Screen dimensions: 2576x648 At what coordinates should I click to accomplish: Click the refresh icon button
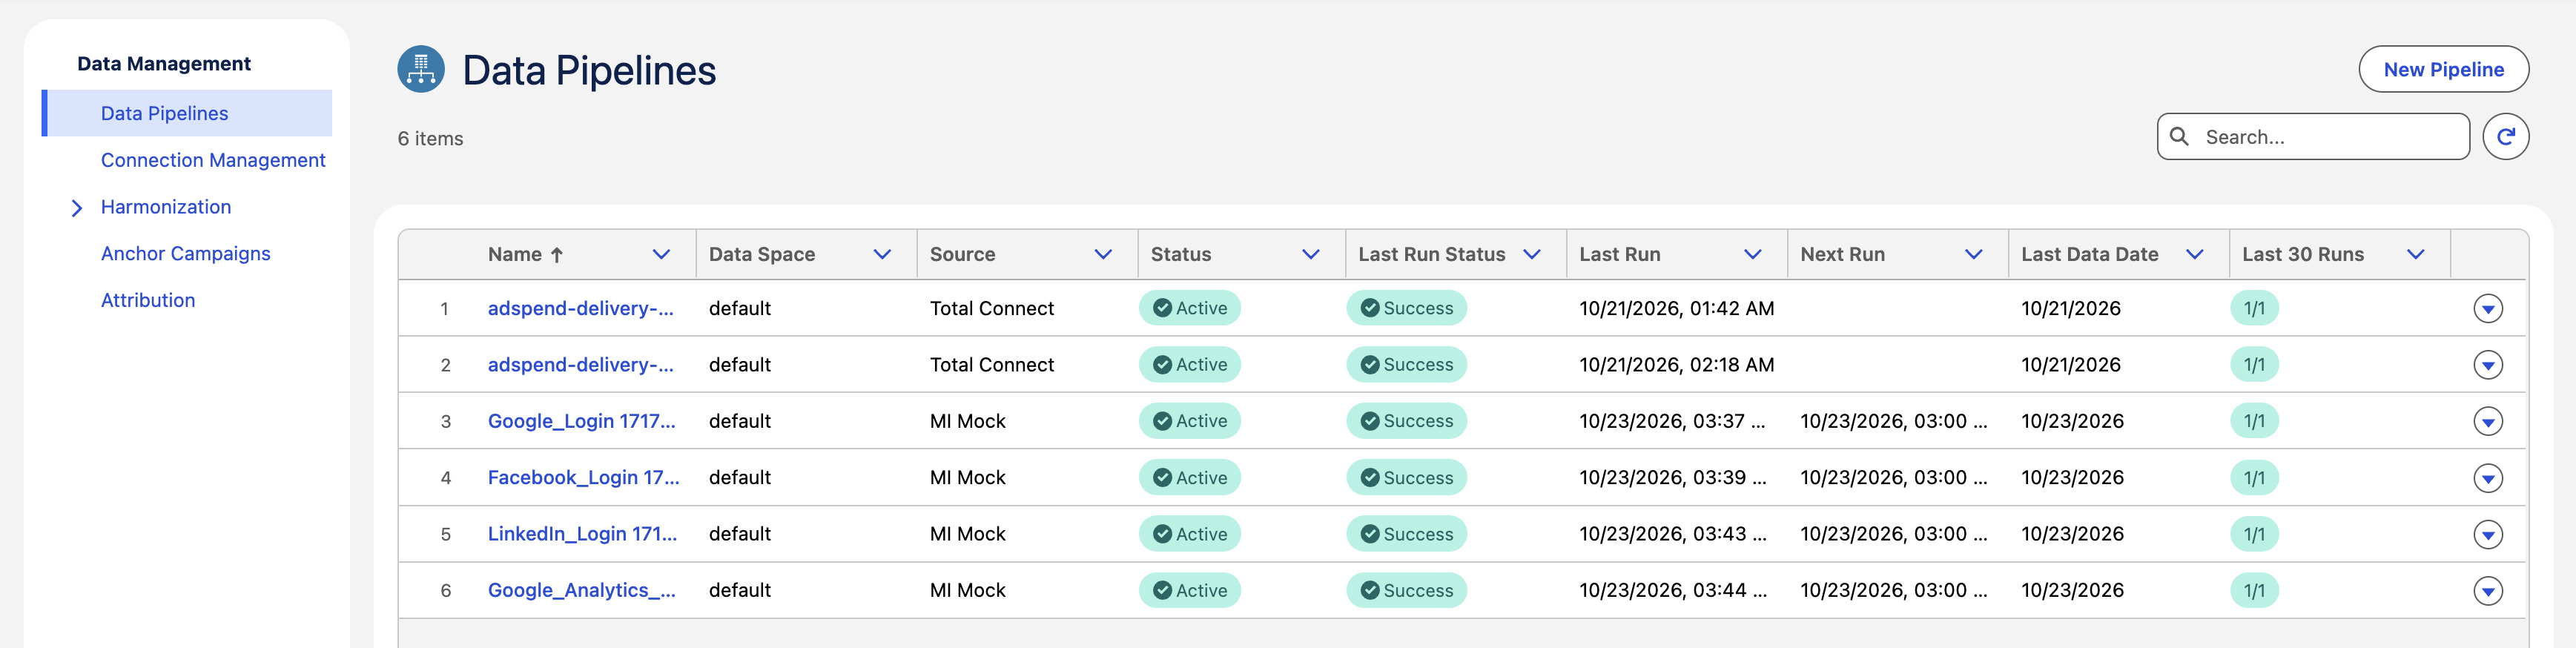point(2505,137)
